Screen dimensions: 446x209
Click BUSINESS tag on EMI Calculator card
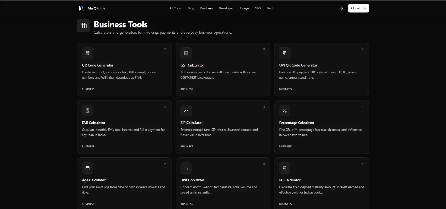point(88,147)
